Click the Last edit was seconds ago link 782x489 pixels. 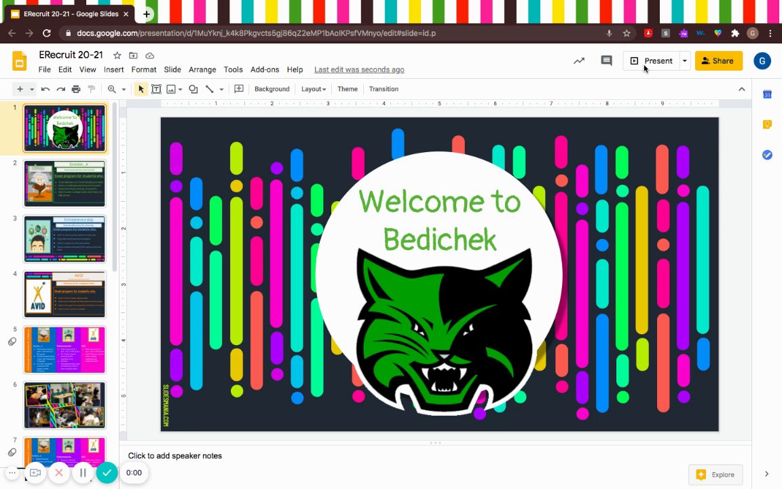click(x=359, y=70)
